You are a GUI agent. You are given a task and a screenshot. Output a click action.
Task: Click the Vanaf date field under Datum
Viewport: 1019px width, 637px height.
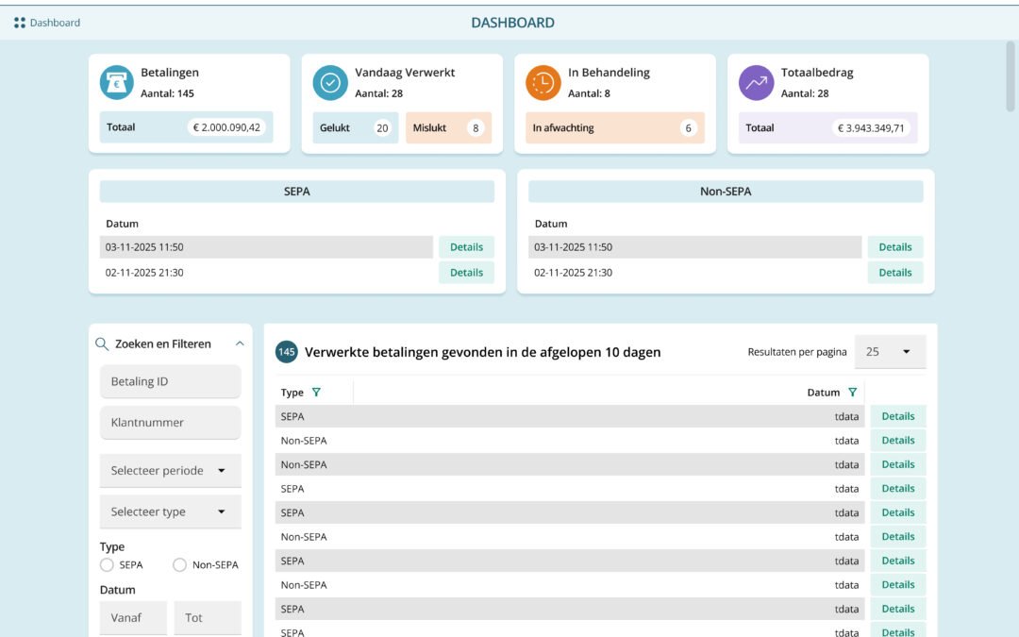133,617
